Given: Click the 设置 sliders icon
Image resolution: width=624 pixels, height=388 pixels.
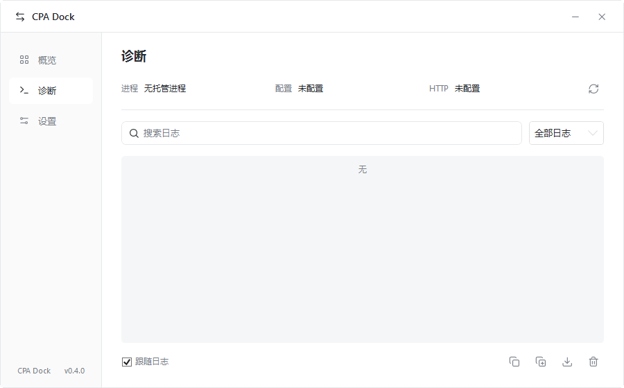Looking at the screenshot, I should [x=24, y=121].
